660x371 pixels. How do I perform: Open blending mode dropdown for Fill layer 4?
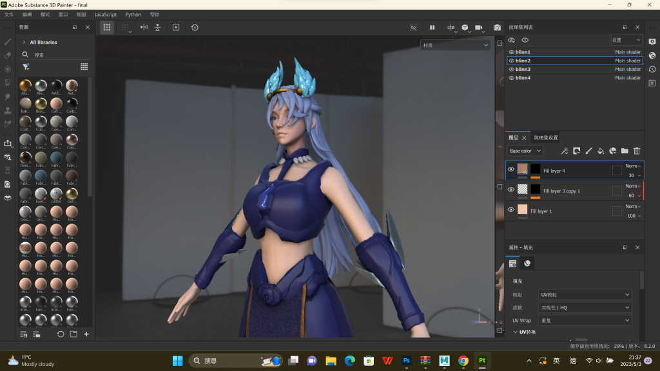tap(633, 166)
